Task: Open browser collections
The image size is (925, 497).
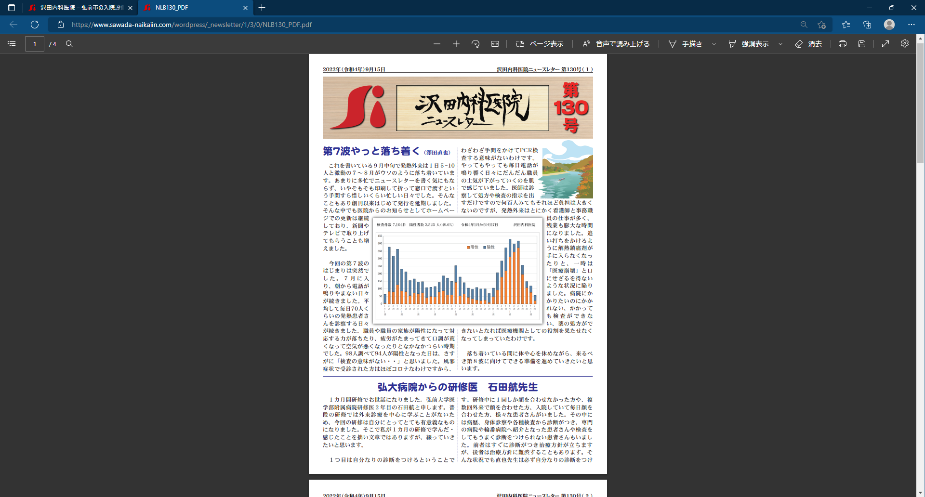Action: (x=867, y=25)
